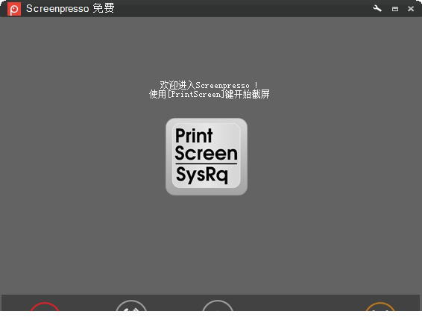Image resolution: width=422 pixels, height=323 pixels.
Task: Click the red circular capture button
Action: [x=45, y=307]
